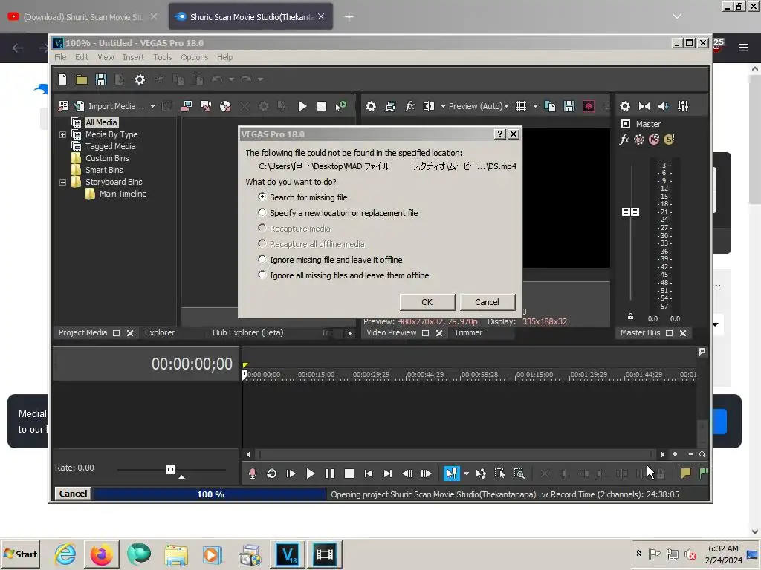Select Search for missing file radio button
The image size is (761, 570).
click(262, 197)
